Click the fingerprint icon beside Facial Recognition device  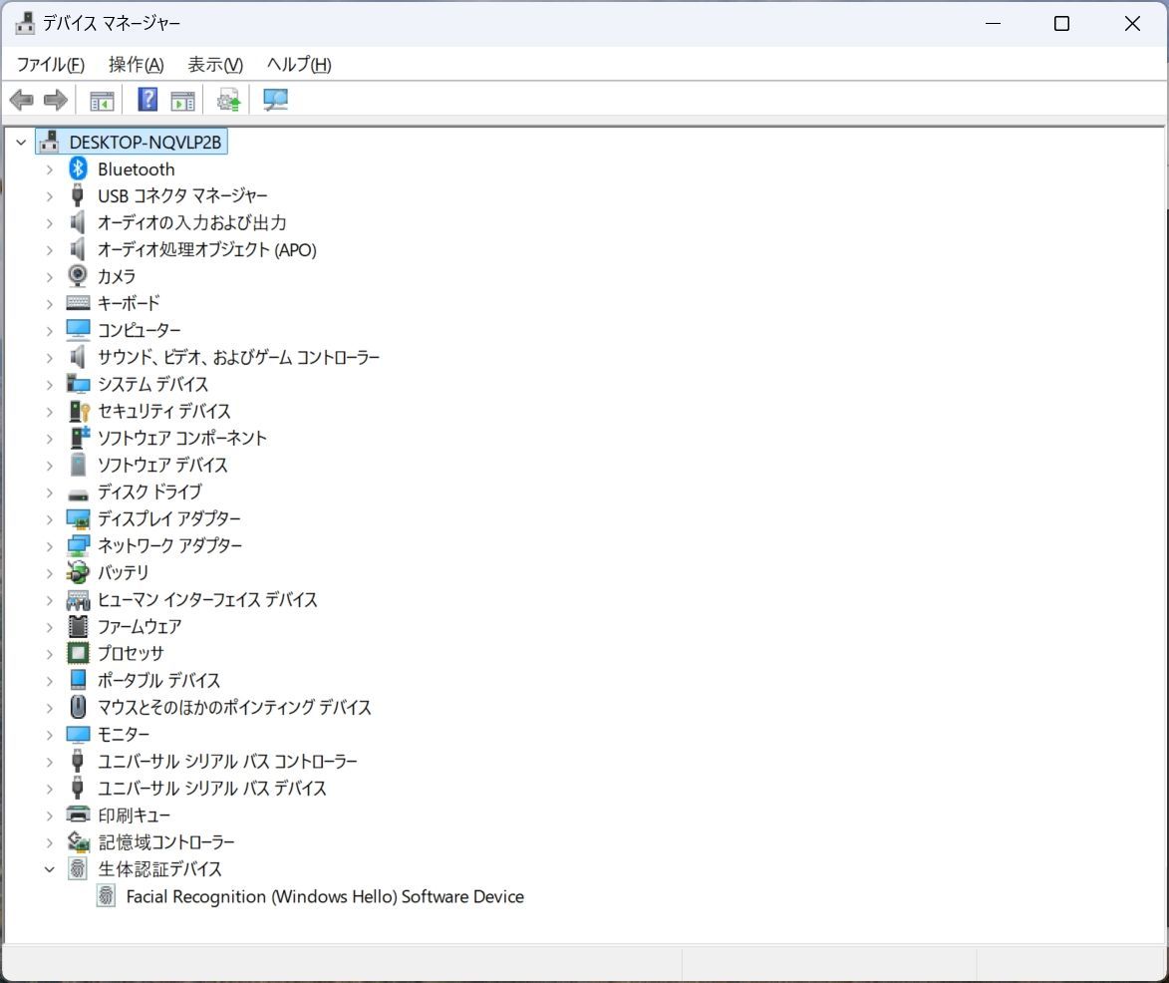click(105, 896)
